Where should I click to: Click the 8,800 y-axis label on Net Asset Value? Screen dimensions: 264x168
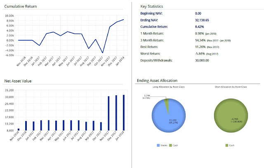10,130
